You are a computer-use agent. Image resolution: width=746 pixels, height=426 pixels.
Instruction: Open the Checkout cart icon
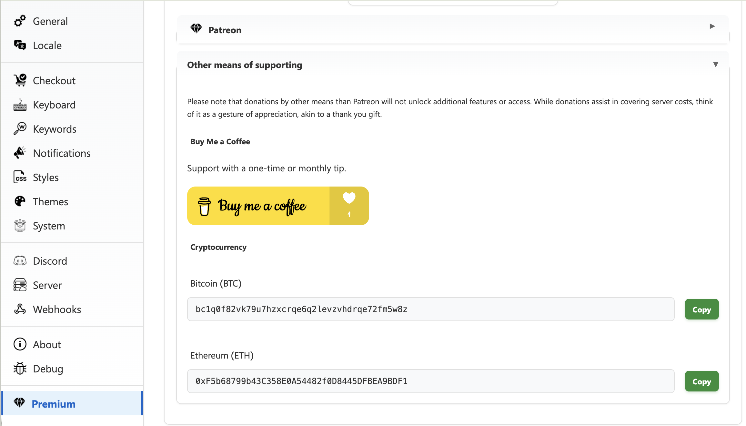20,80
